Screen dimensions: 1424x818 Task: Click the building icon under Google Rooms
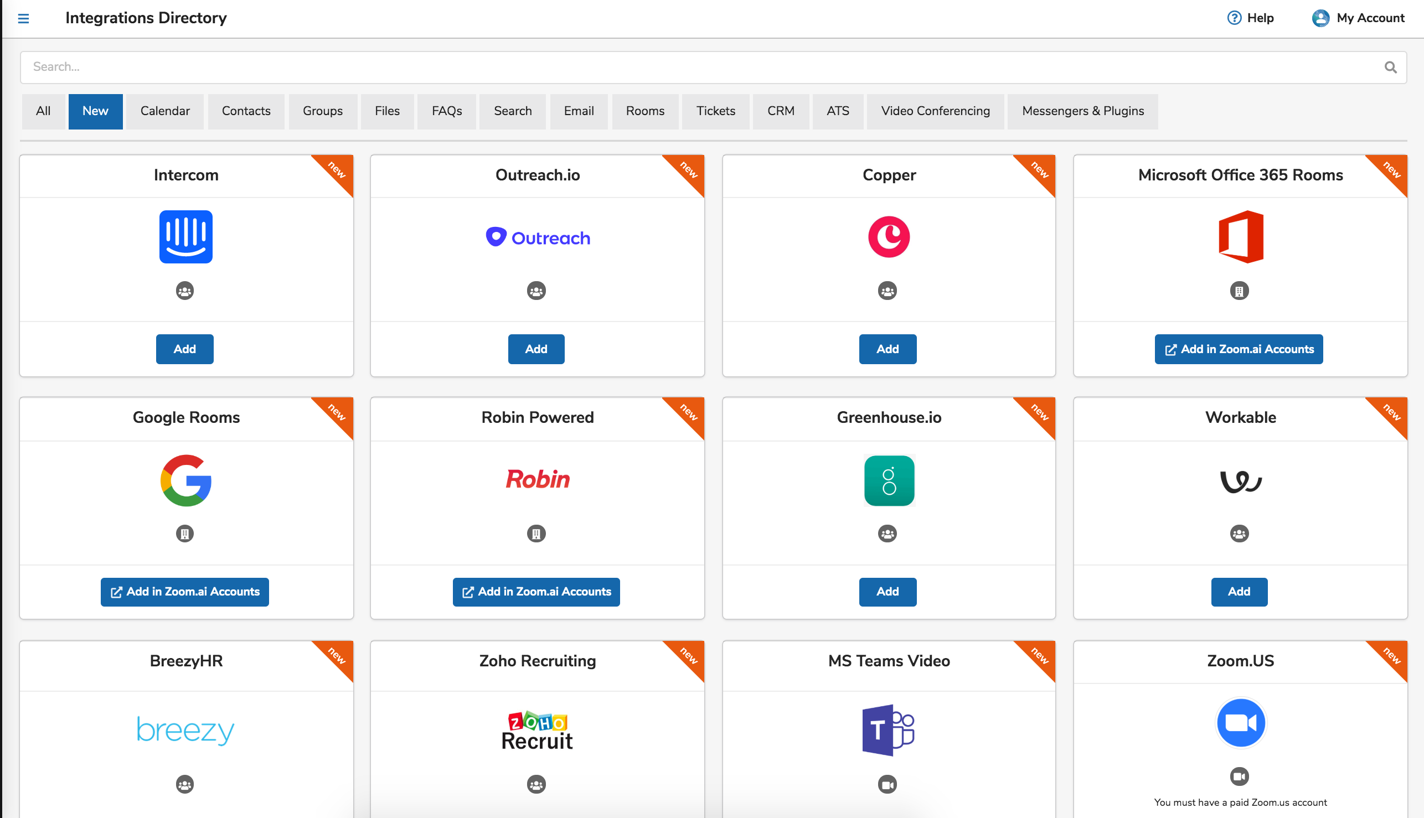click(x=185, y=533)
